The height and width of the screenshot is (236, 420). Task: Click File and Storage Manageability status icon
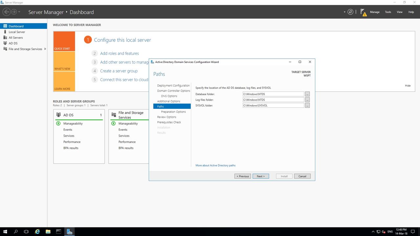[114, 124]
